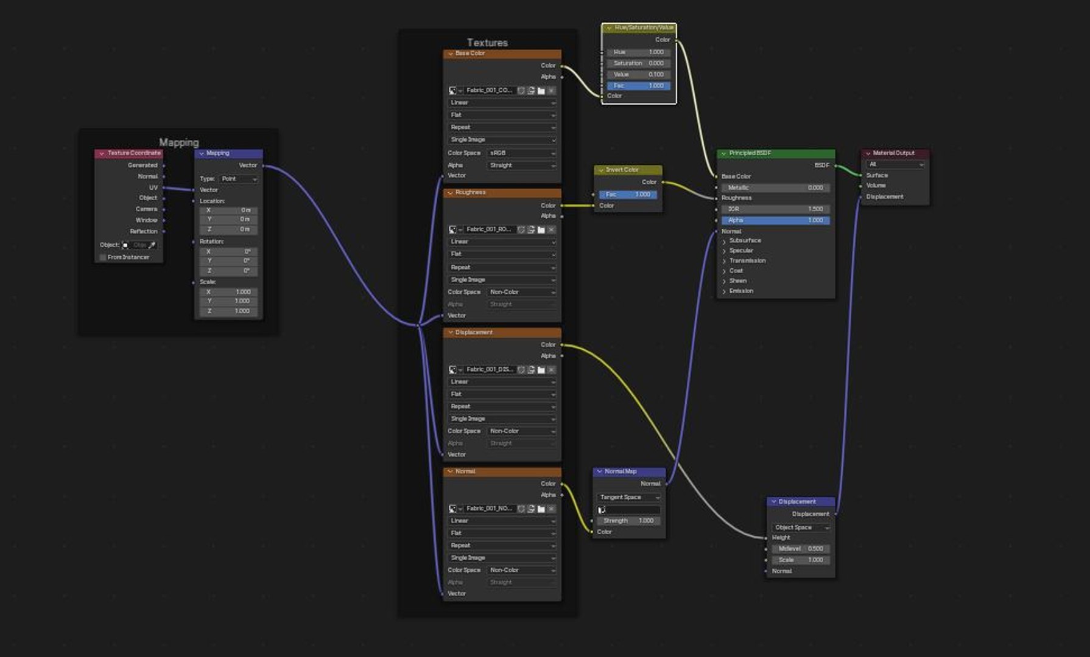Unlink the Fabric_001_CO image
The width and height of the screenshot is (1090, 657).
point(551,91)
